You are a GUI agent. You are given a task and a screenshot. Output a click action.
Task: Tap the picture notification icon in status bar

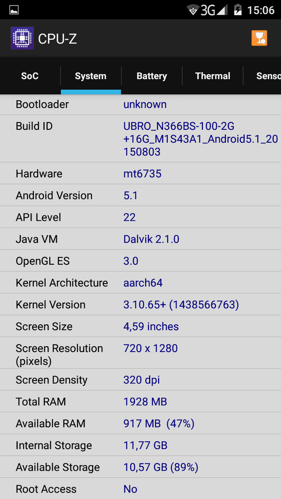click(14, 10)
